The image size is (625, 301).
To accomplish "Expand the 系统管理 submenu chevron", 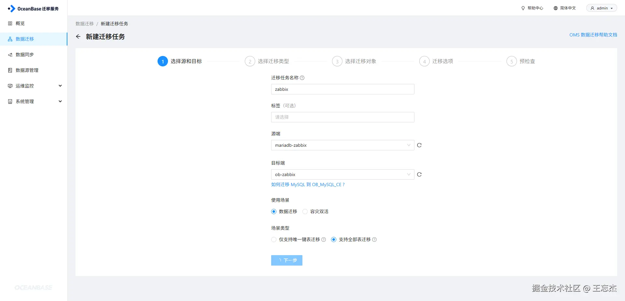I will tap(60, 102).
